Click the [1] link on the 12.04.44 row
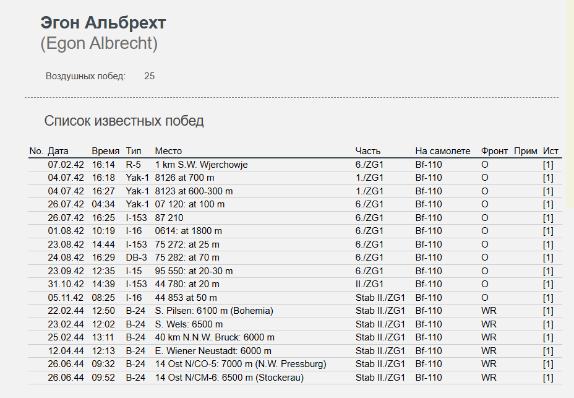 548,351
